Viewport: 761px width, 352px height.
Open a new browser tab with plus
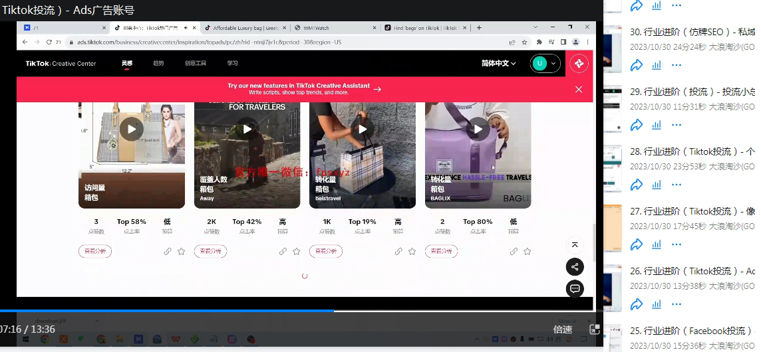pyautogui.click(x=479, y=28)
